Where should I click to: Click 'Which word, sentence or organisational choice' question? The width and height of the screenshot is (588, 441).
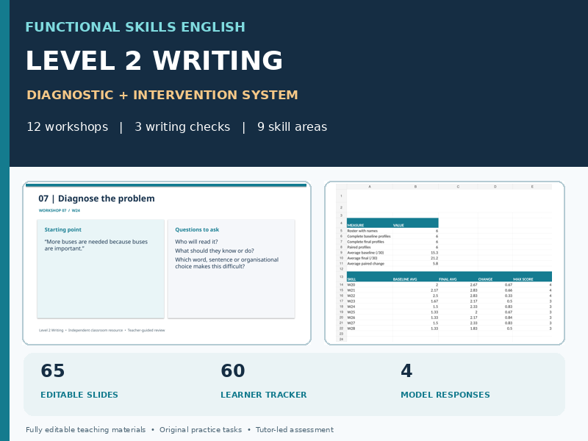pyautogui.click(x=226, y=263)
